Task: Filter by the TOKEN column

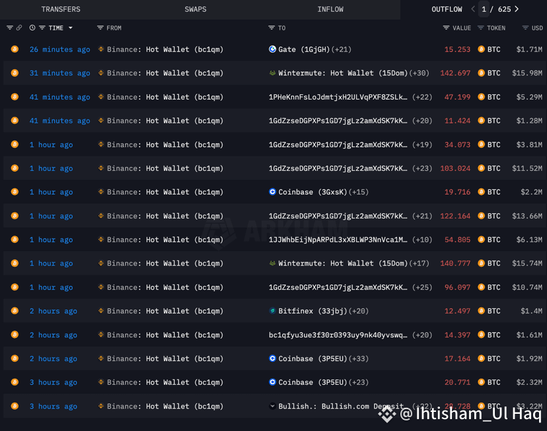Action: (x=480, y=28)
